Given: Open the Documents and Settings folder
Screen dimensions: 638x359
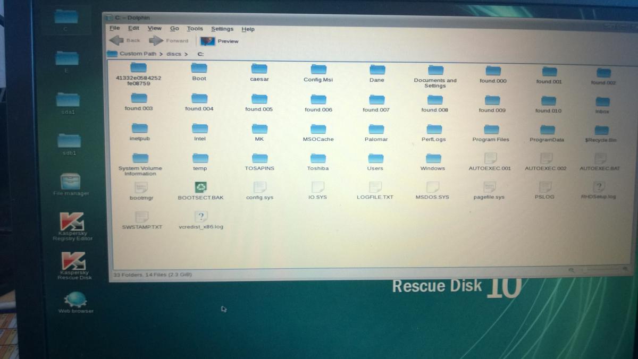Looking at the screenshot, I should 435,77.
